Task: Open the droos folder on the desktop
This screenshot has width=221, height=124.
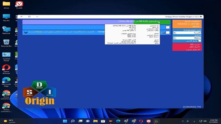Action: (x=6, y=5)
